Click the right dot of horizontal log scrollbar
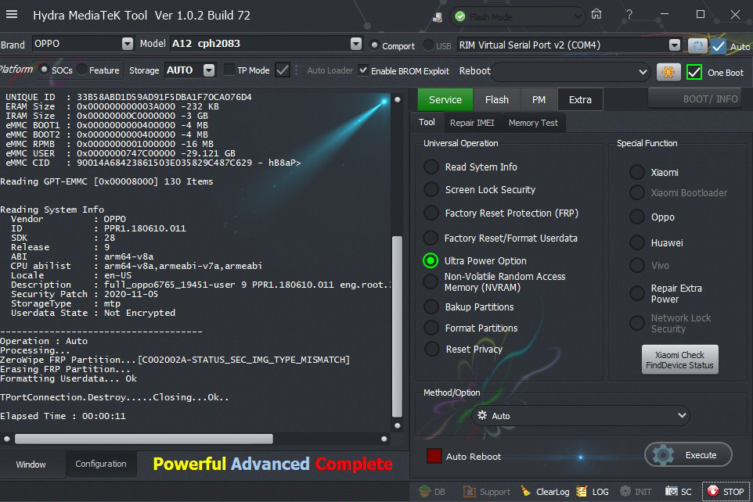Screen dimensions: 753x502 (x=384, y=439)
